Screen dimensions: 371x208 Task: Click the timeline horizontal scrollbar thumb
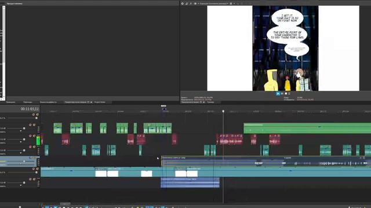tap(65, 204)
